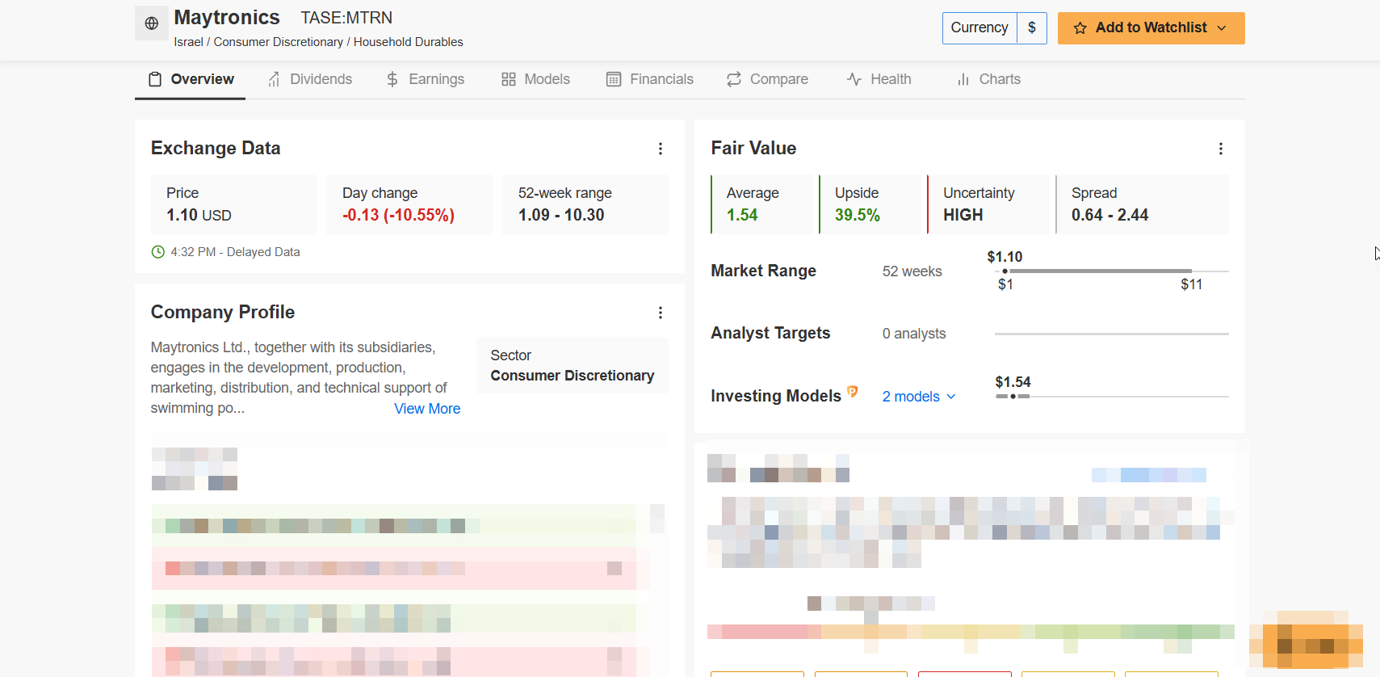Click the 0 analysts label
The image size is (1380, 677).
coord(914,334)
